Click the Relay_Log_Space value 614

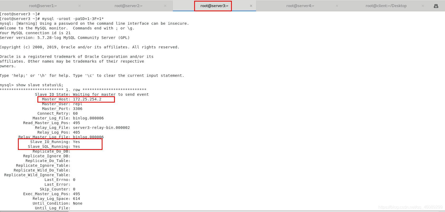point(76,199)
